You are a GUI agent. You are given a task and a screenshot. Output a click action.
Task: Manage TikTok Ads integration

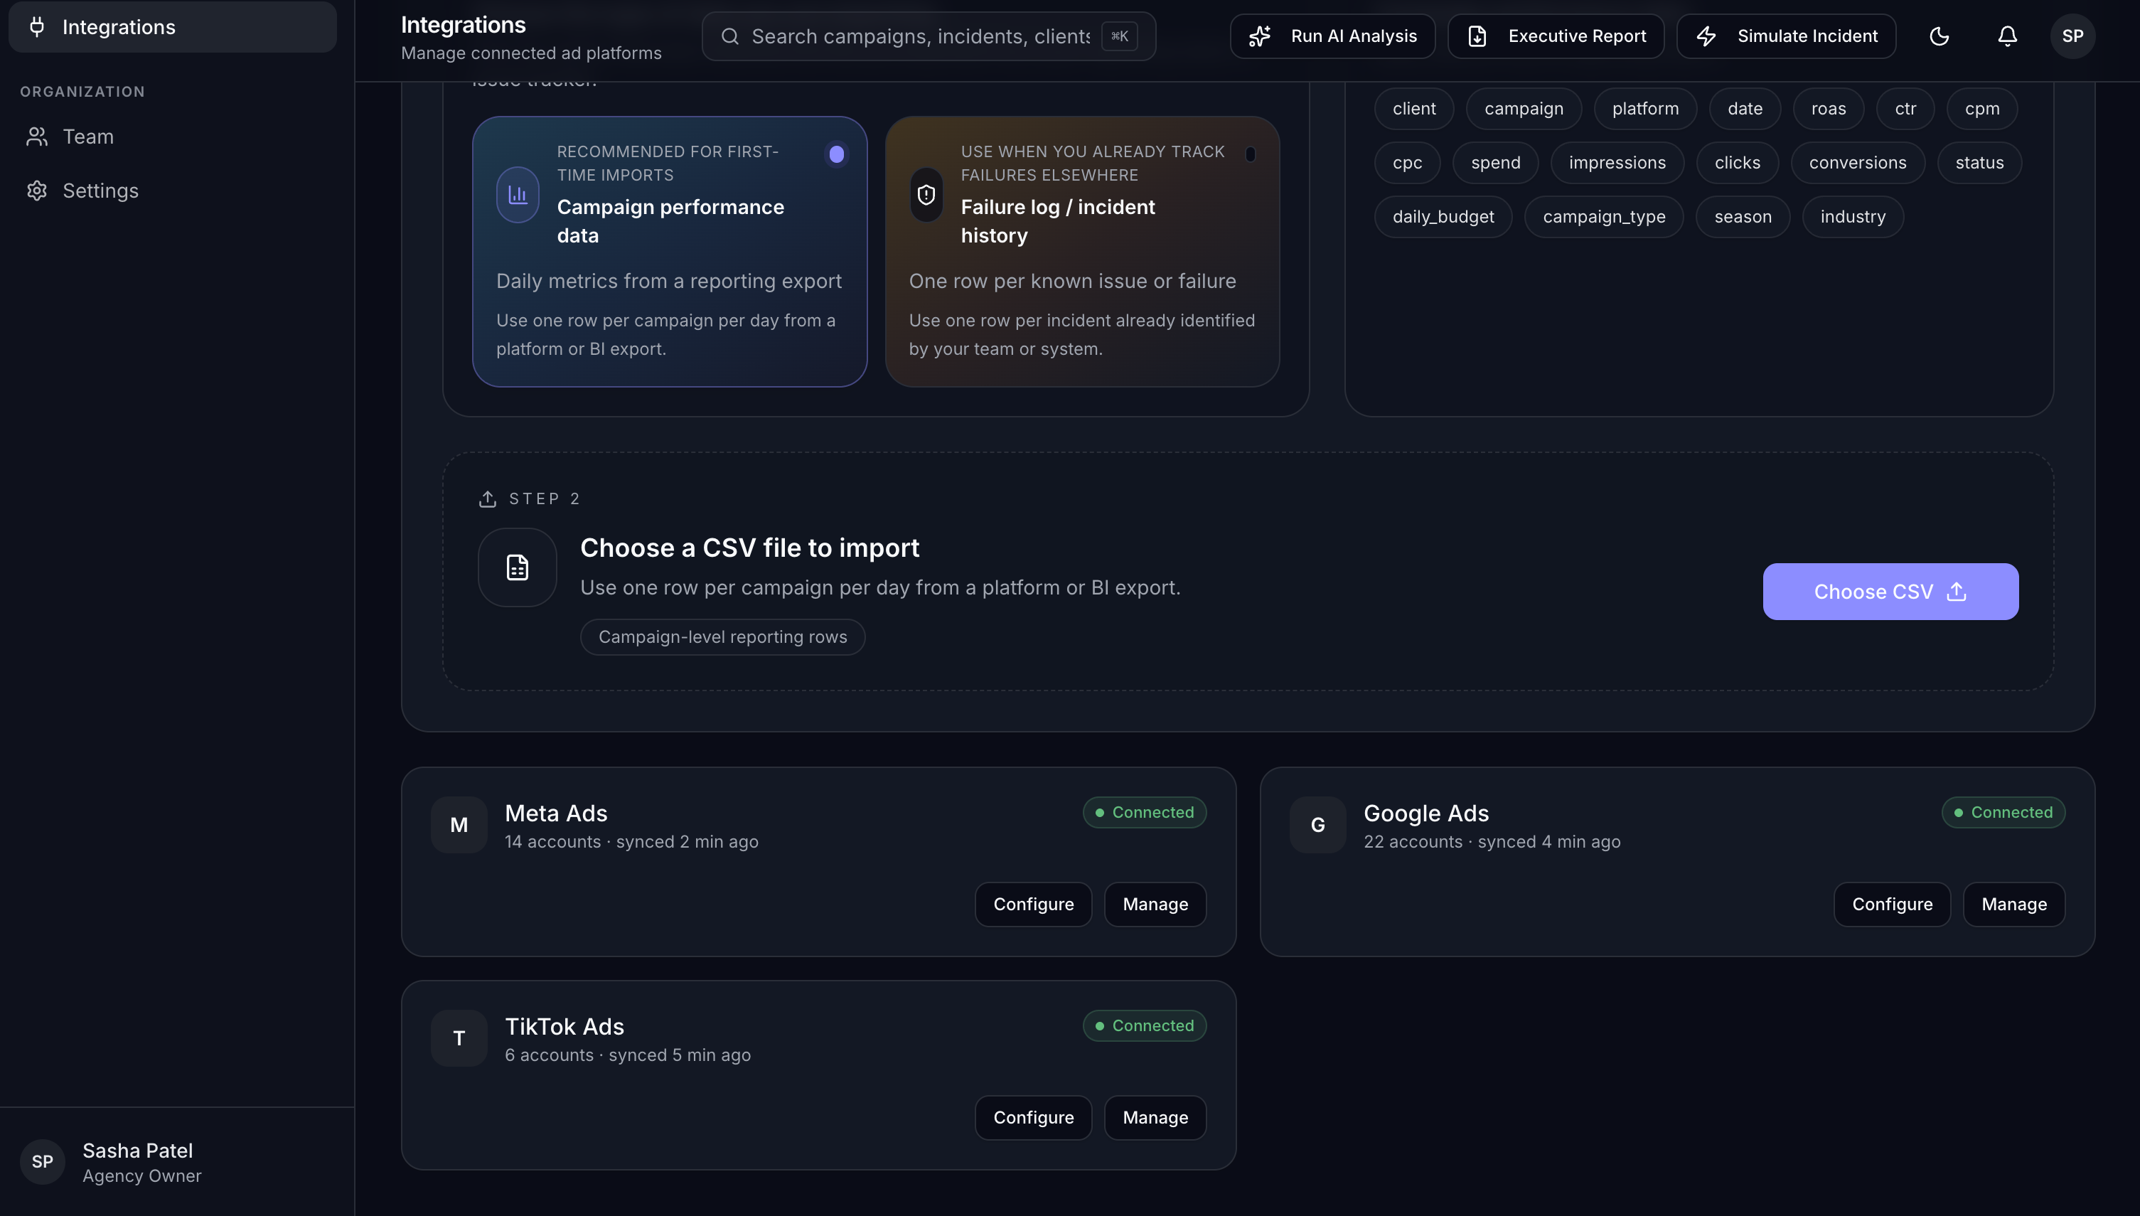tap(1155, 1117)
